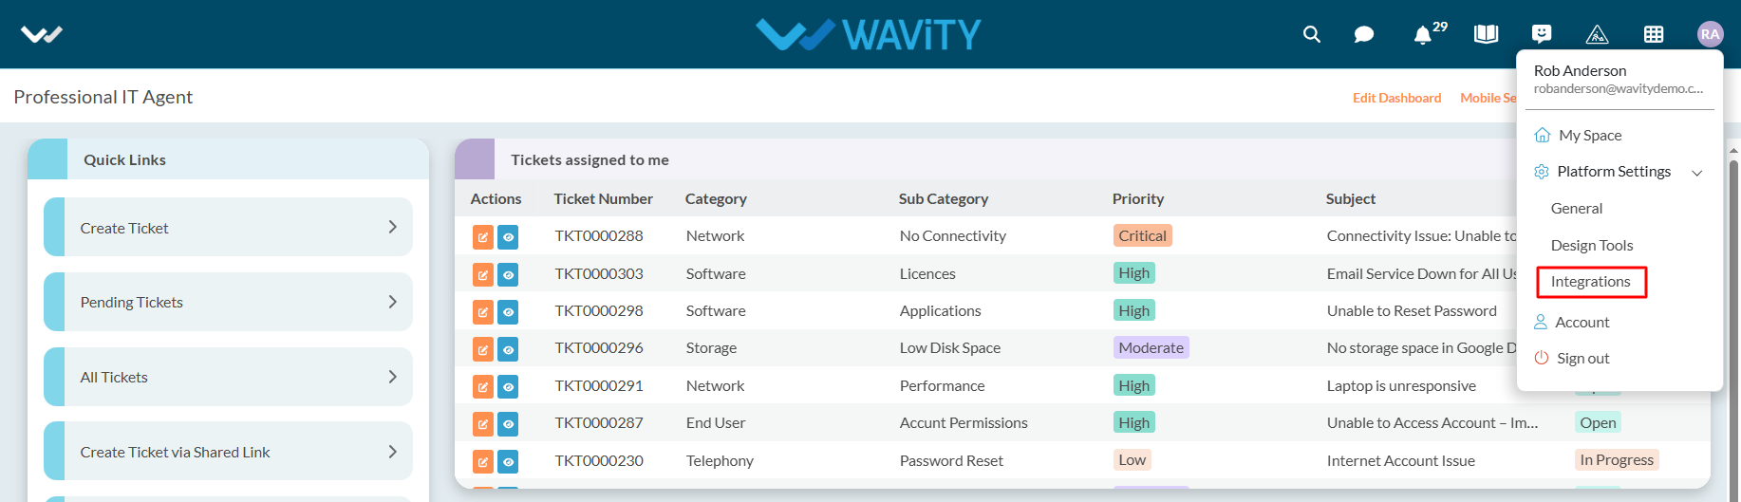Edit ticket TKT0000291 with orange pencil icon
The width and height of the screenshot is (1741, 502).
tap(482, 386)
